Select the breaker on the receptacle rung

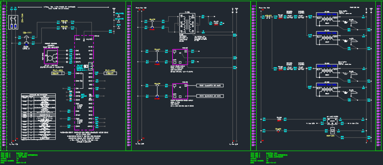click(278, 130)
